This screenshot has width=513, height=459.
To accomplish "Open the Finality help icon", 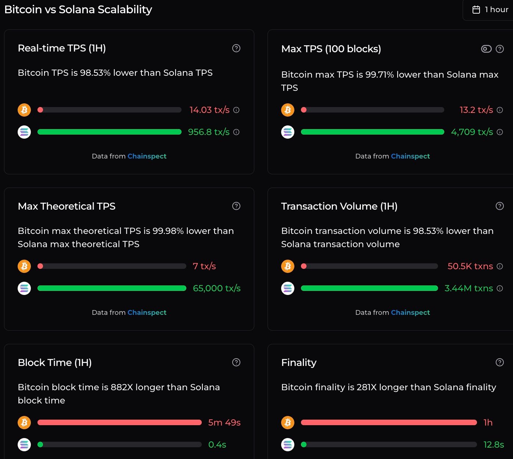I will [x=500, y=362].
